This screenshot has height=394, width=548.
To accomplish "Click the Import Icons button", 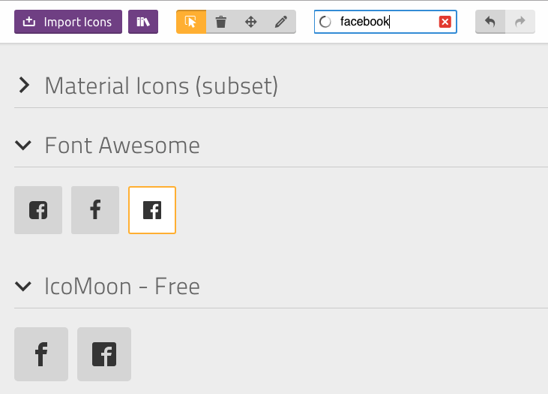I will (68, 22).
